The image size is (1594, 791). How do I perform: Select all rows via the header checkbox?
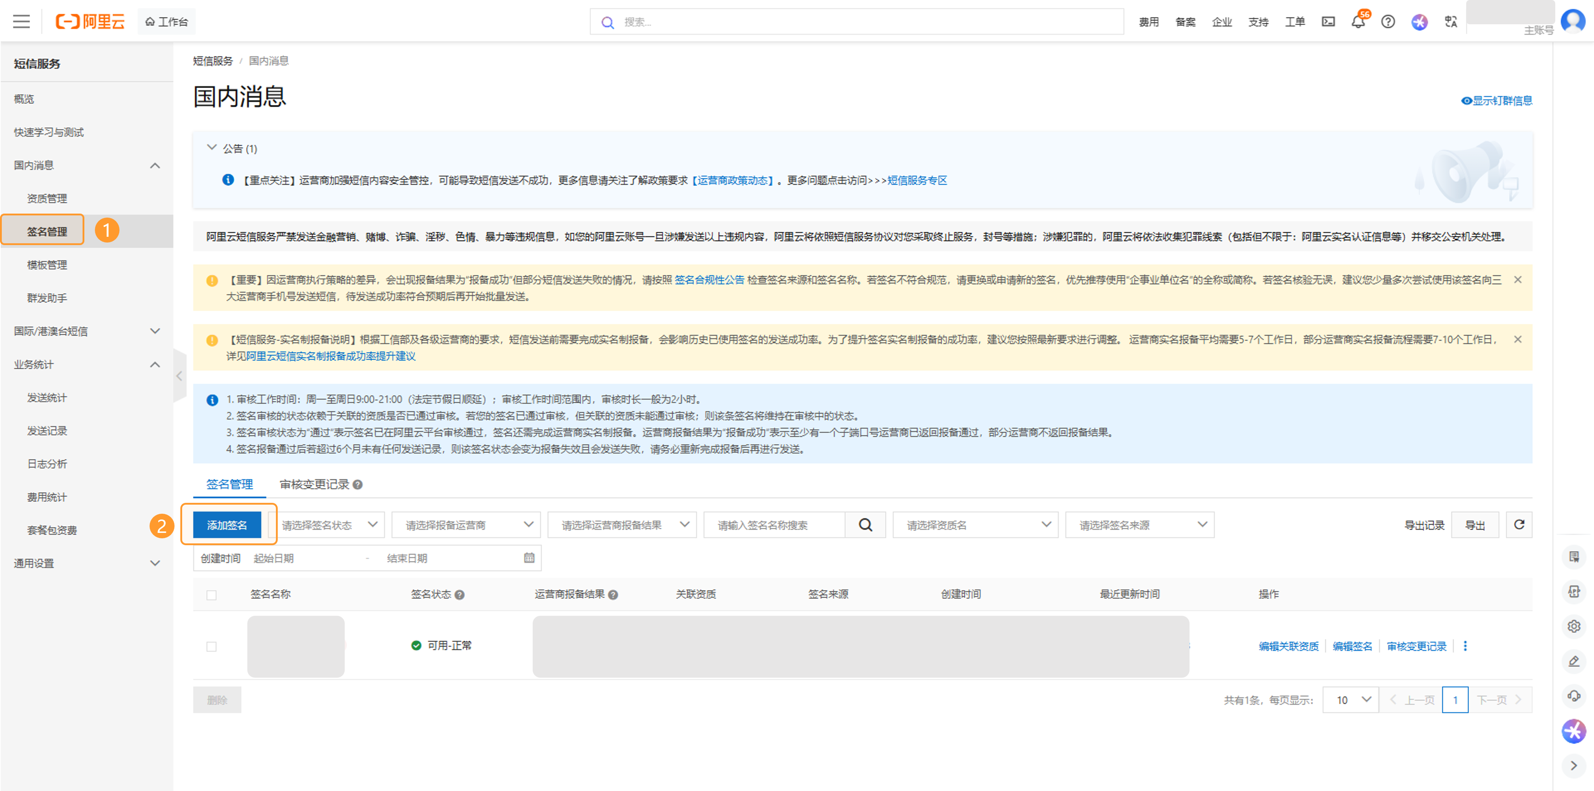click(x=211, y=595)
